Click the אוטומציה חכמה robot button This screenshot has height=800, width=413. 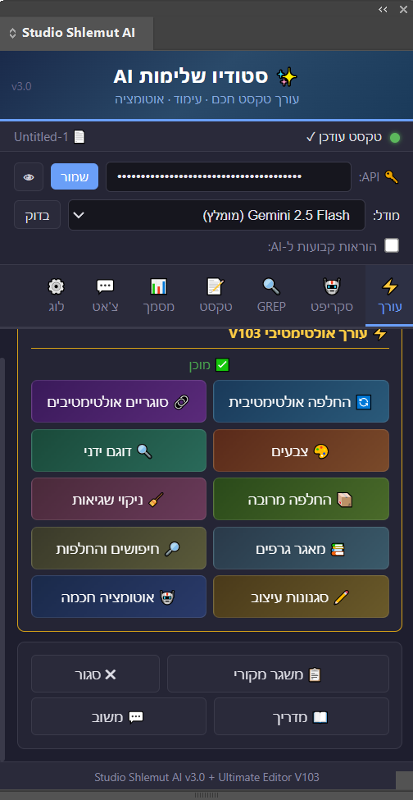(119, 597)
